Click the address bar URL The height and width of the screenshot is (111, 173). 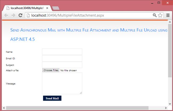(x=68, y=15)
